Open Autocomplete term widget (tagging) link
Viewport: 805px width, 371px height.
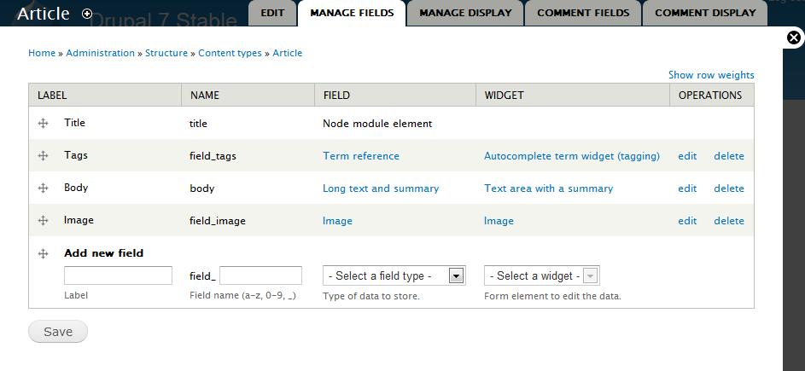pyautogui.click(x=572, y=156)
